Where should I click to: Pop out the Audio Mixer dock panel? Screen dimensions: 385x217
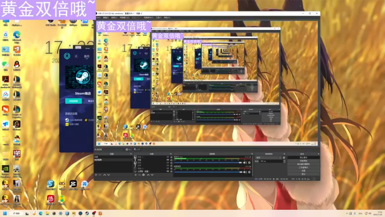(252, 154)
